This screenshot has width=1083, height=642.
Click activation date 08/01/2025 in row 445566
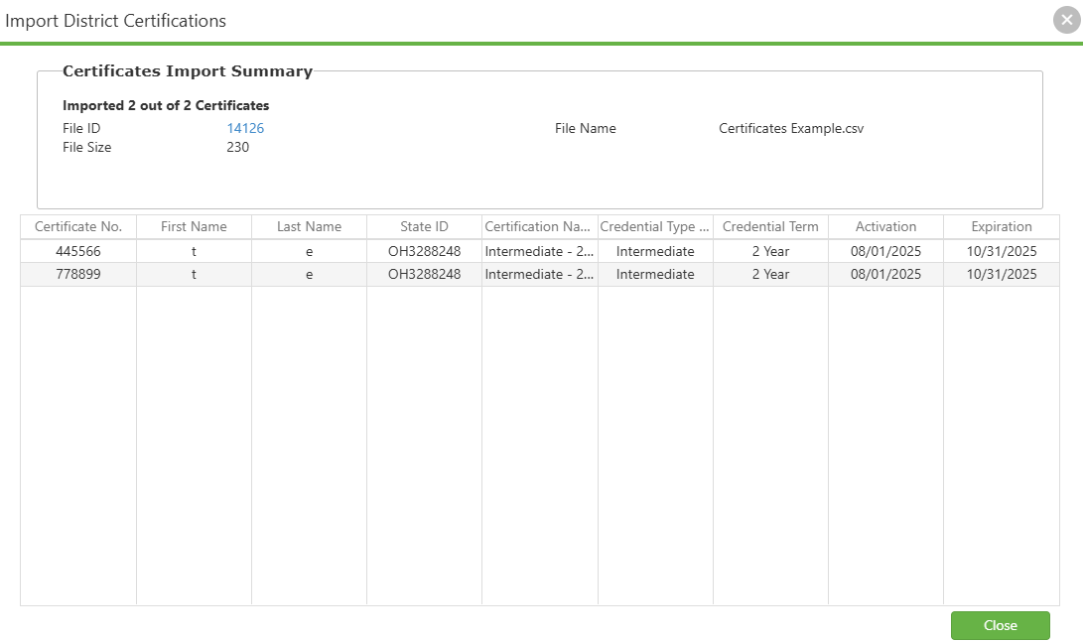pyautogui.click(x=886, y=251)
